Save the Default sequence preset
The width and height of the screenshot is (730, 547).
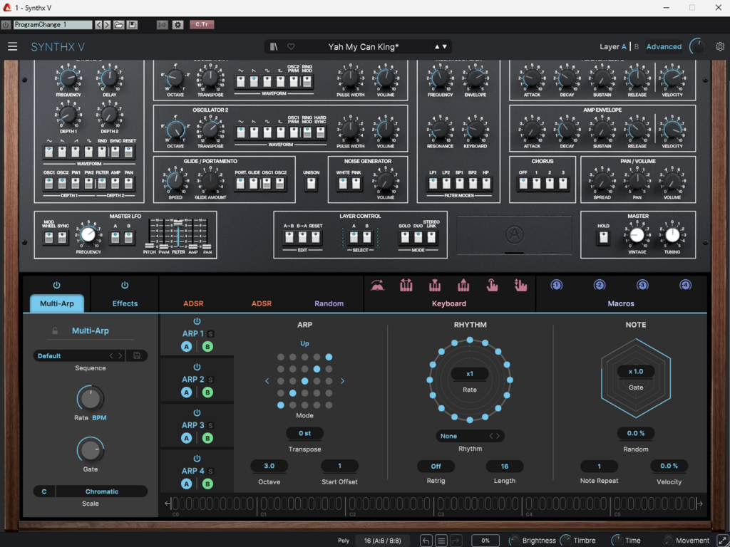coord(137,355)
